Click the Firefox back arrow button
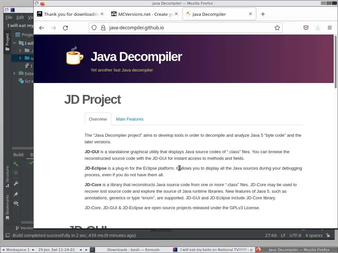Viewport: 338px width, 253px height. [x=42, y=28]
